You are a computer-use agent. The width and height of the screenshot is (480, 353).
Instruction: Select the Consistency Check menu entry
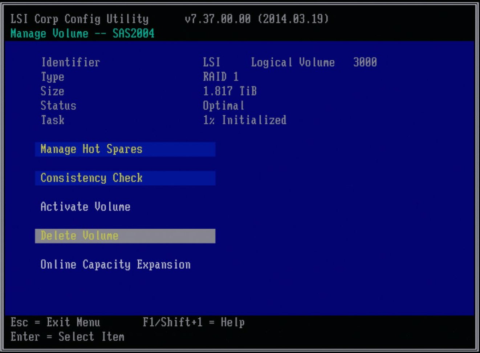point(125,178)
